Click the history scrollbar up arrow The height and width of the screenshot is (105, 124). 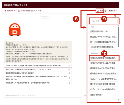pyautogui.click(x=118, y=26)
